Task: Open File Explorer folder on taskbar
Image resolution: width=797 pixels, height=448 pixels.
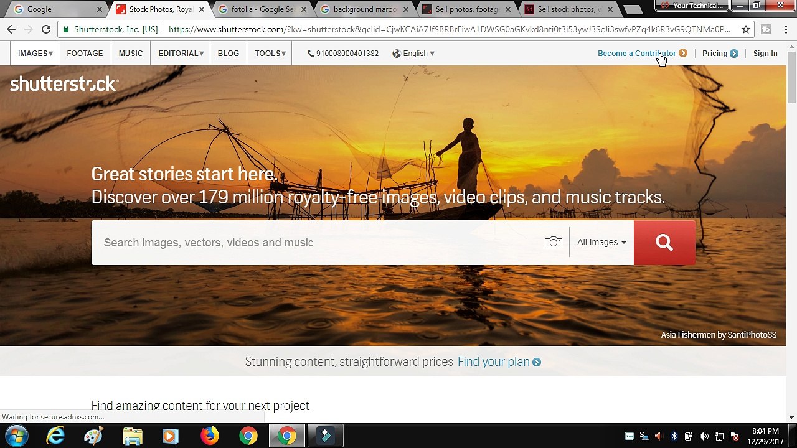Action: click(x=133, y=436)
